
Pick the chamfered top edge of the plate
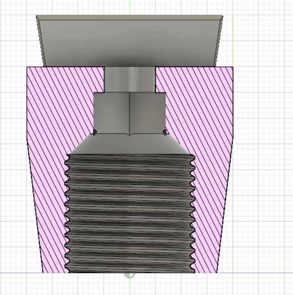tap(130, 18)
